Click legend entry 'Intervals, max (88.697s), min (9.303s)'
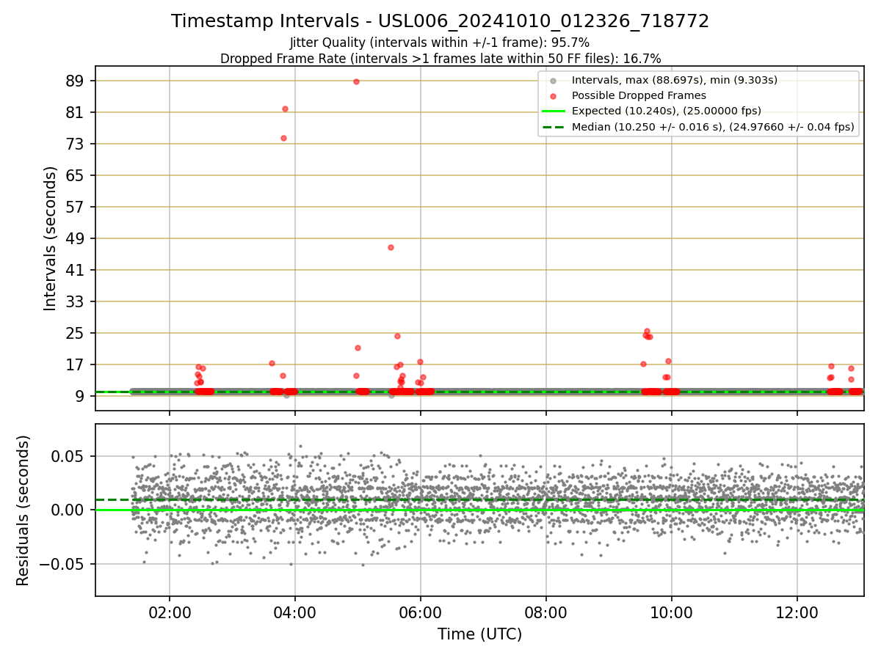This screenshot has width=881, height=660. click(x=674, y=80)
